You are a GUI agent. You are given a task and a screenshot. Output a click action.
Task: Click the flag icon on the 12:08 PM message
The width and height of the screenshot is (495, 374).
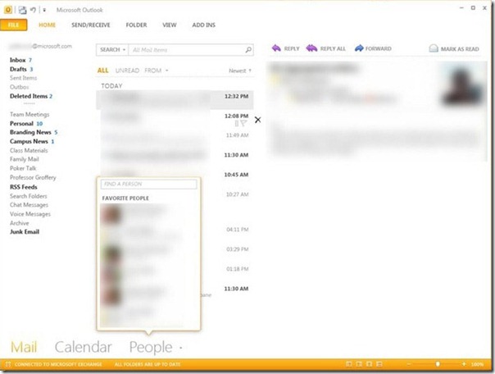coord(243,123)
